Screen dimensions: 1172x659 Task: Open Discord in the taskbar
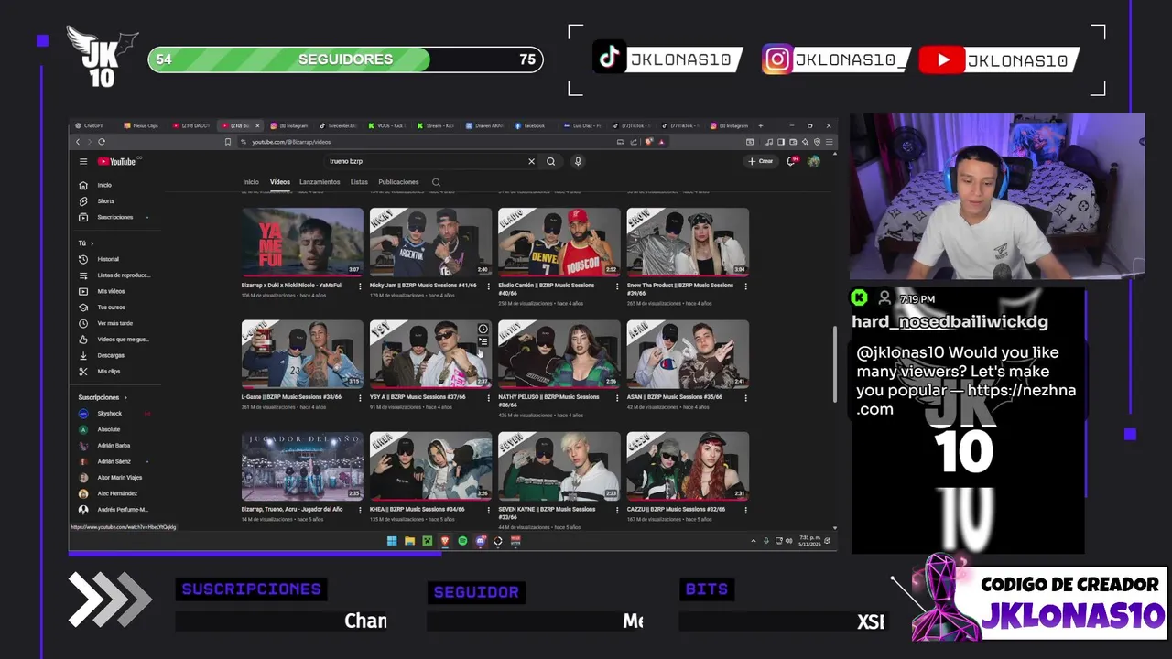(480, 541)
